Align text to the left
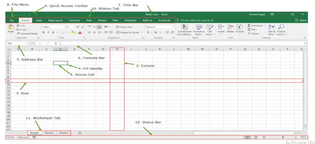Viewport: 315px width, 144px height. [x=90, y=32]
